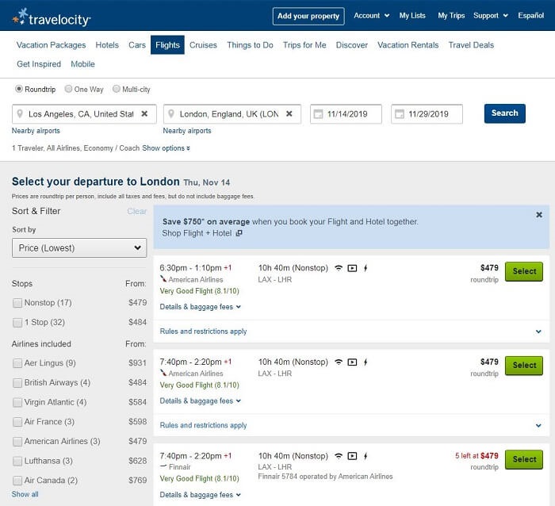Screen dimensions: 555x506
Task: Click the Clear filters link
Action: (136, 212)
